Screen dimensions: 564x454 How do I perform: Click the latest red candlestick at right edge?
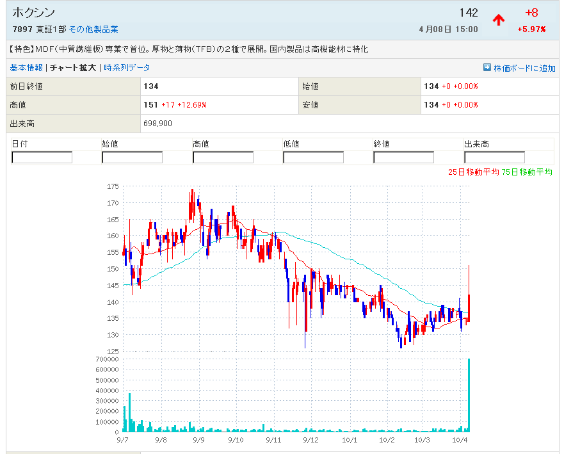pyautogui.click(x=469, y=304)
